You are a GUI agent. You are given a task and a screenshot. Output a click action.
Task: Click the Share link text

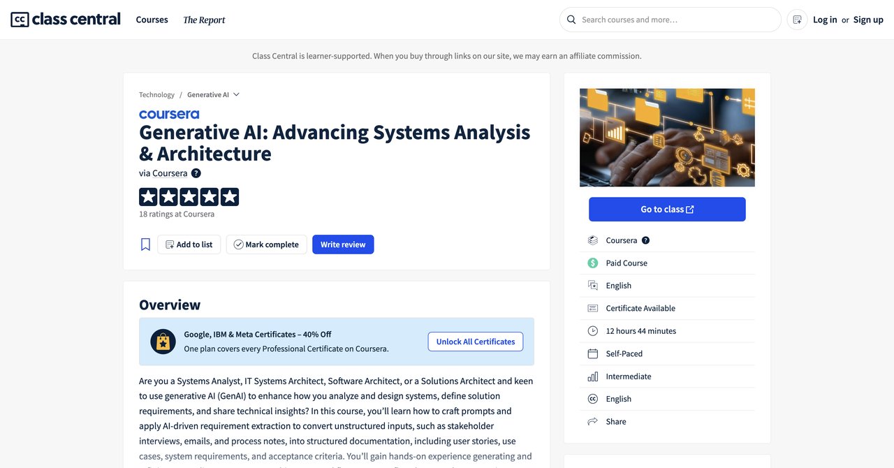point(616,422)
